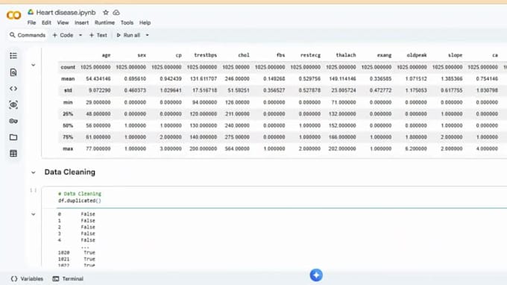Open the Run all dropdown arrow
507x285 pixels.
pos(147,35)
